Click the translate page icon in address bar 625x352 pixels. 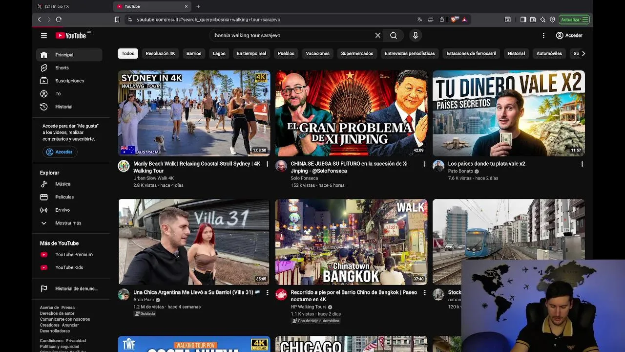419,20
